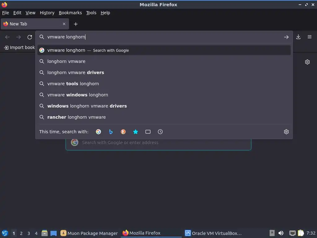Search open Tabs using tab icon
The width and height of the screenshot is (317, 238).
pos(148,132)
